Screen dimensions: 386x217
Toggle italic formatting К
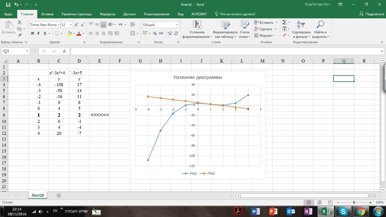(x=38, y=33)
